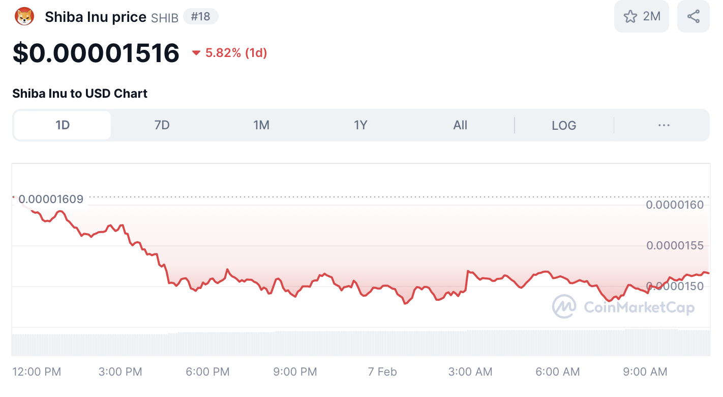The image size is (723, 397).
Task: Click the $0.00001516 current price
Action: (x=96, y=53)
